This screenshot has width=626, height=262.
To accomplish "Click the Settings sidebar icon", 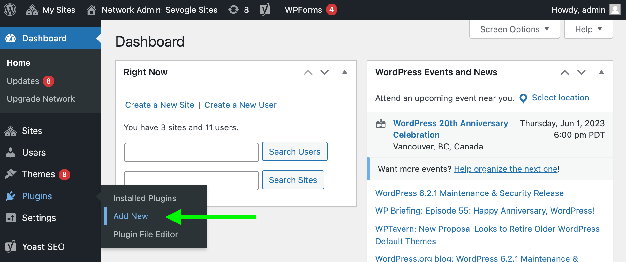I will click(11, 218).
